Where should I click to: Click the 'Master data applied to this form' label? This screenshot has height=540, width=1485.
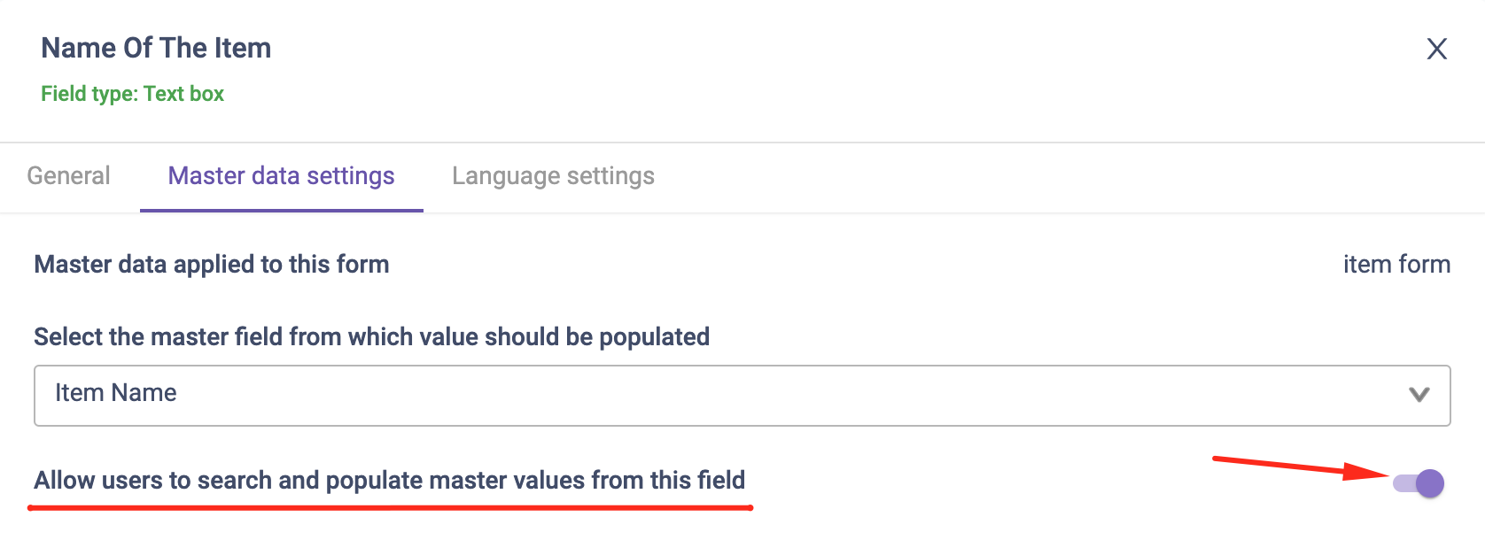tap(212, 265)
